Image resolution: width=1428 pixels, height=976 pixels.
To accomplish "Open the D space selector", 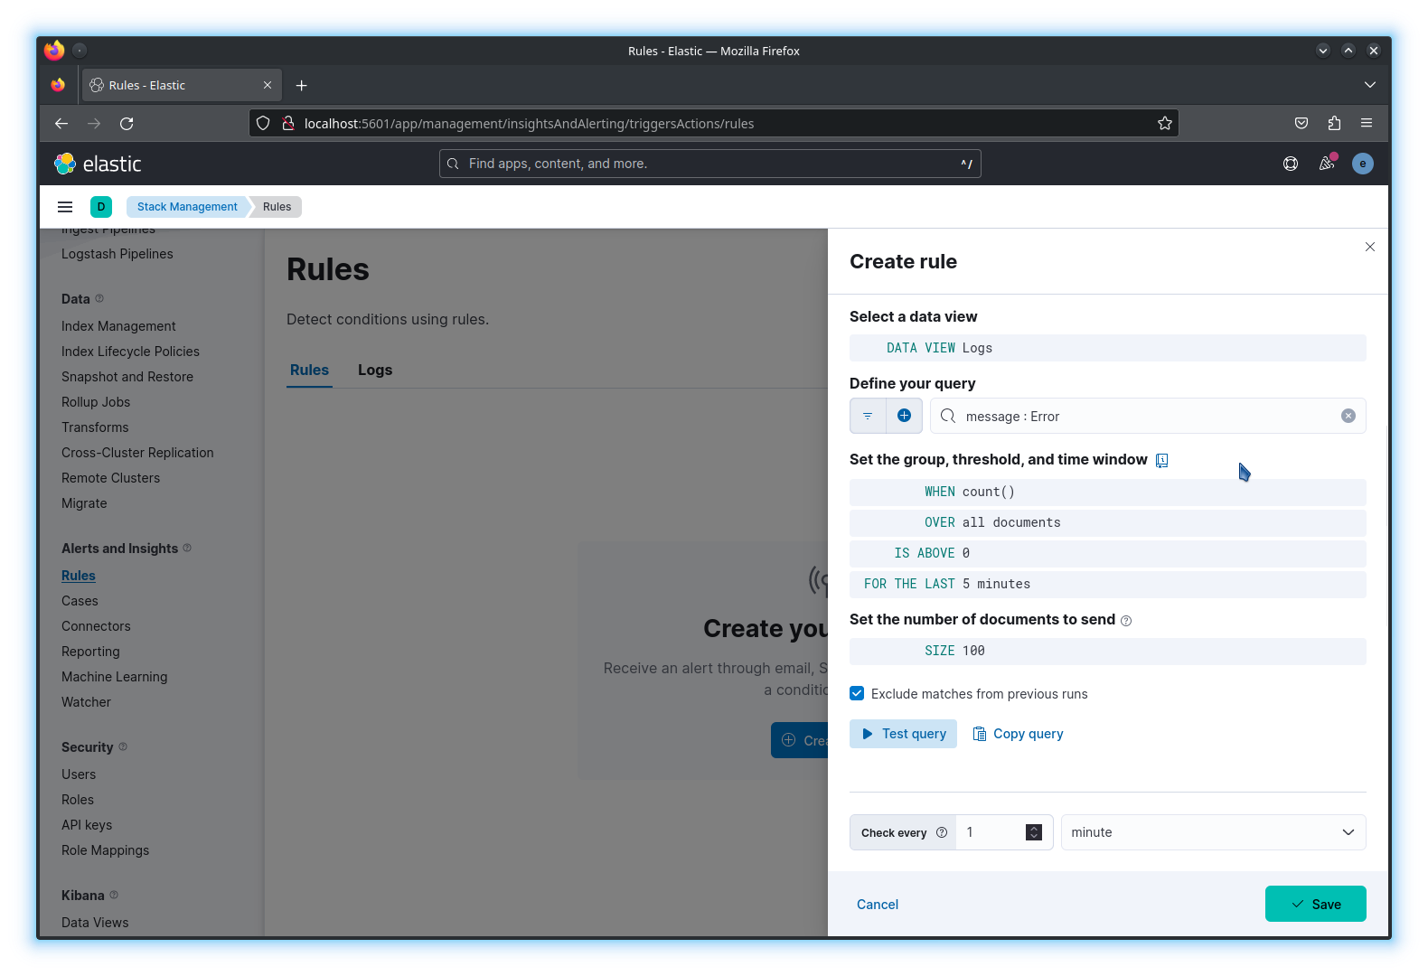I will coord(101,207).
